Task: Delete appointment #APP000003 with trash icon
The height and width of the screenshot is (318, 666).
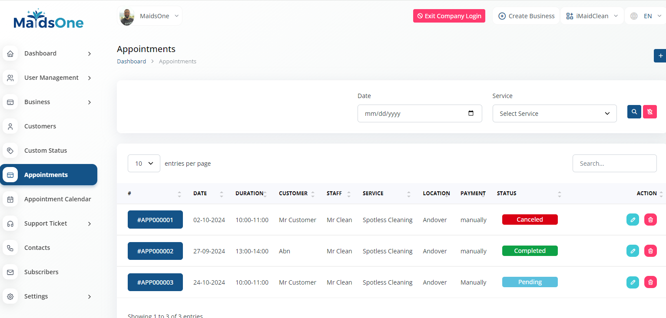Action: click(650, 282)
